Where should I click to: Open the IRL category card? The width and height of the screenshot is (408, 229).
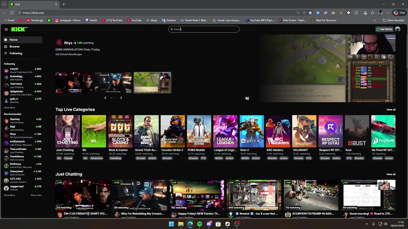click(94, 131)
